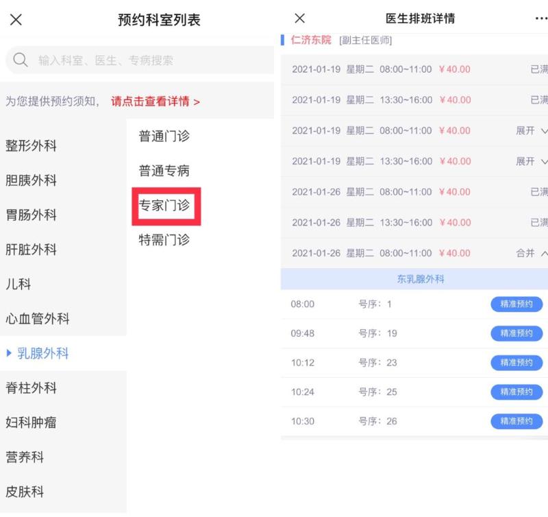Collapse 合并 schedule for 2021-01-26
Image resolution: width=548 pixels, height=517 pixels.
(x=532, y=253)
